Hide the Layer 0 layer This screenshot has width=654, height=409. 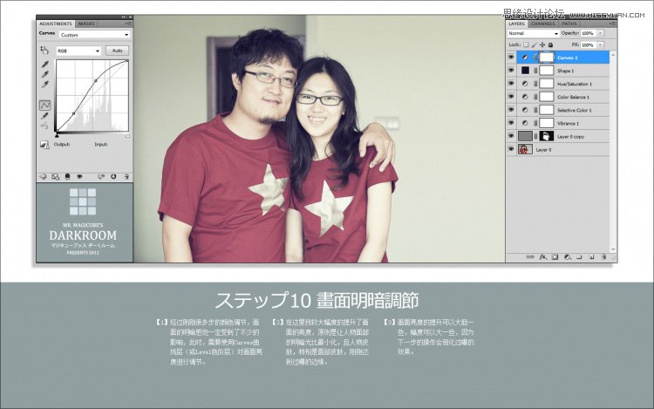pyautogui.click(x=511, y=149)
